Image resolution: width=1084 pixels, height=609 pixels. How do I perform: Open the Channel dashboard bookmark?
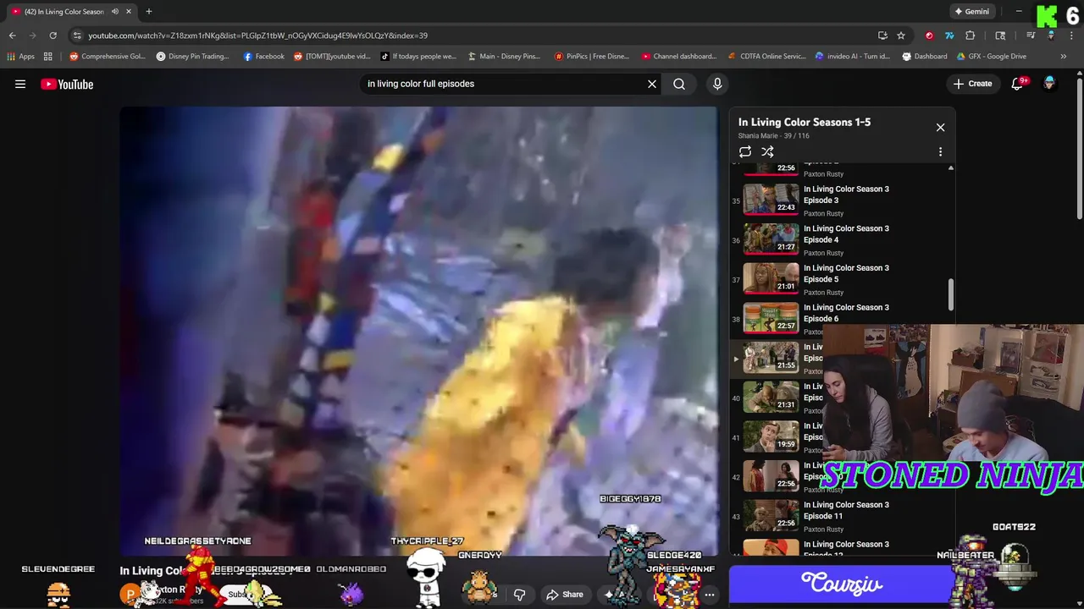coord(679,57)
